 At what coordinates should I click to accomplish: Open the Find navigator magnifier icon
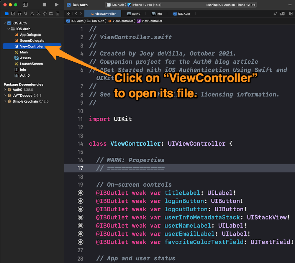26,14
